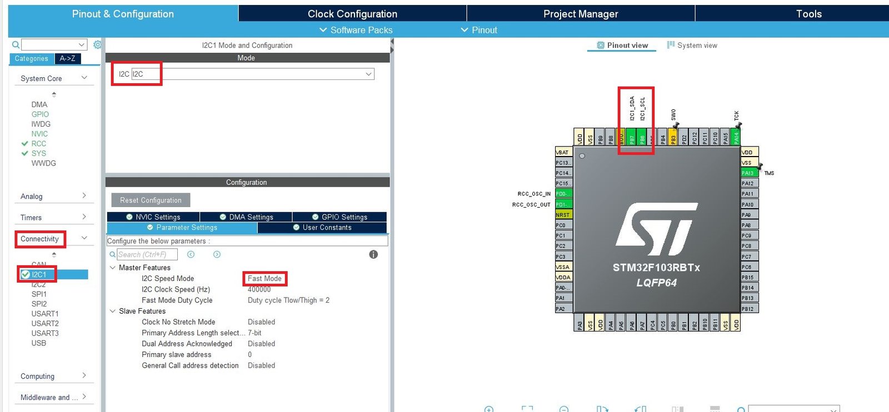Click the PA9 pin on the chip
The height and width of the screenshot is (412, 889).
[x=750, y=215]
